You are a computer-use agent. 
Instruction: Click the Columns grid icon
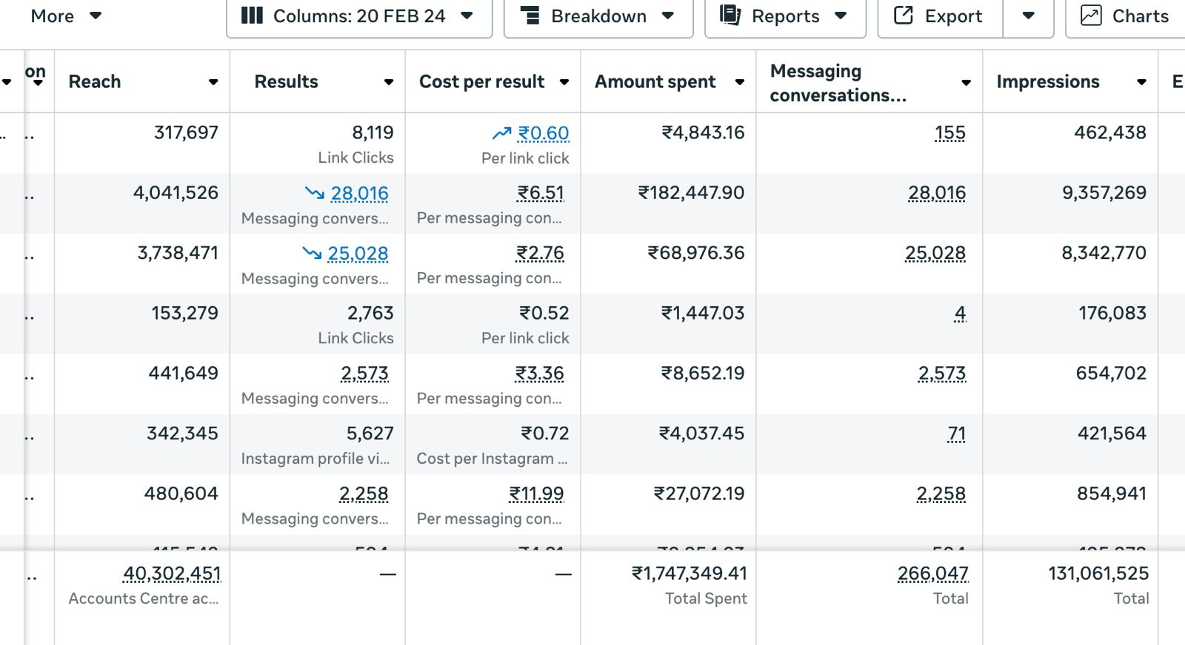click(252, 16)
